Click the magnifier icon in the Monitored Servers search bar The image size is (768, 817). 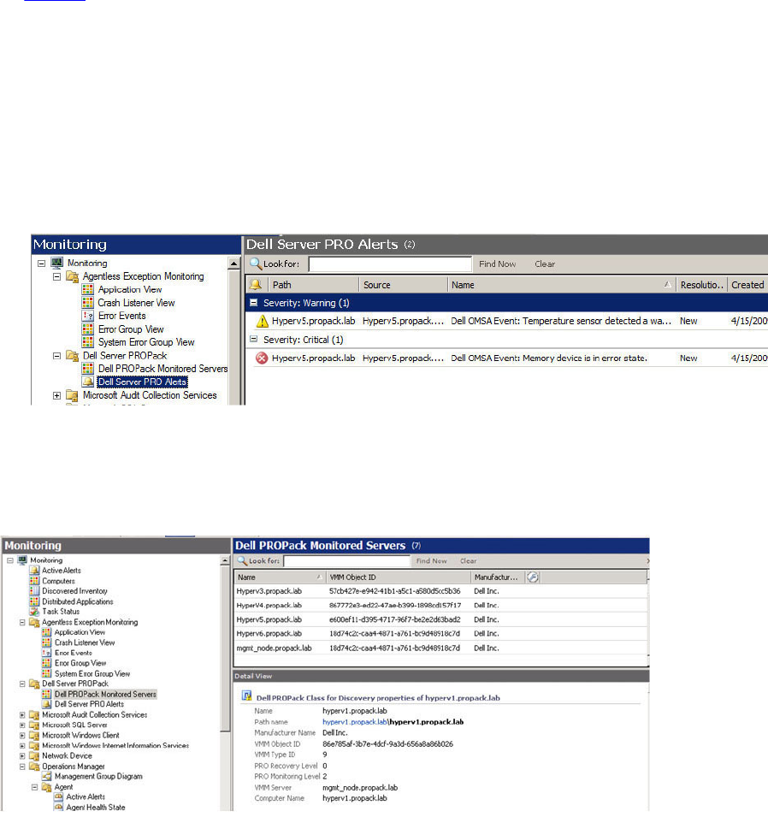tap(242, 560)
